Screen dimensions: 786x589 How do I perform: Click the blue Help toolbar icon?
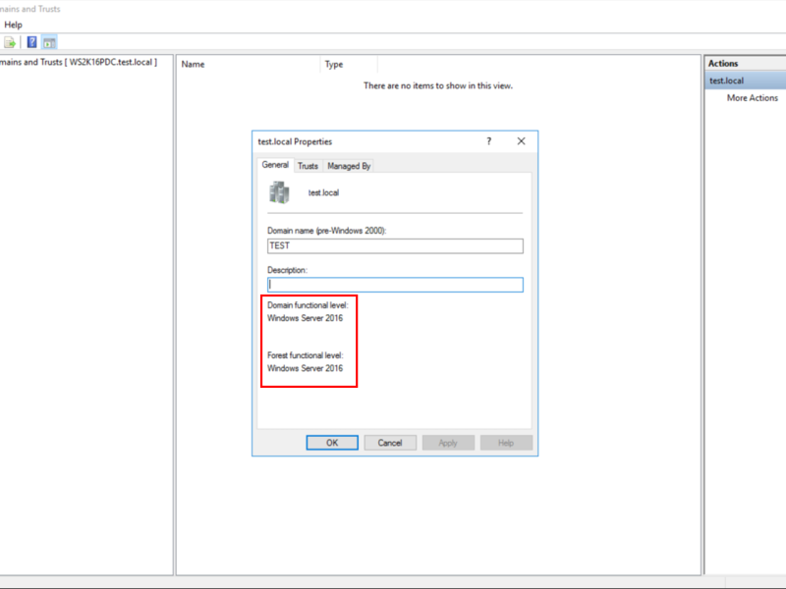32,42
